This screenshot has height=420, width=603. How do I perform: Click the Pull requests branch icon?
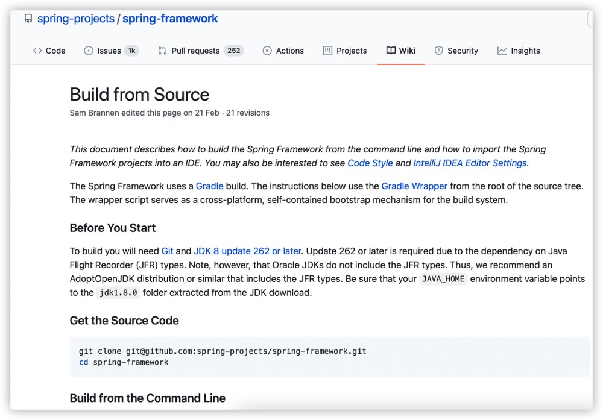point(162,51)
